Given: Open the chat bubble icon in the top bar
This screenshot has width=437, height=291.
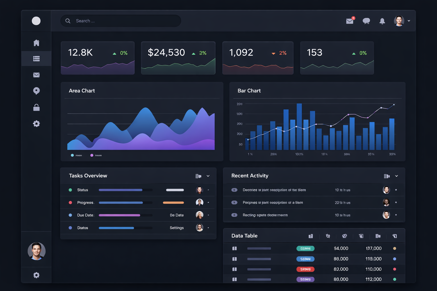Looking at the screenshot, I should coord(366,21).
